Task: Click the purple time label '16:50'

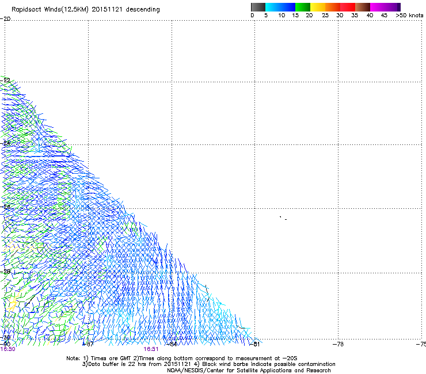Action: [8, 349]
